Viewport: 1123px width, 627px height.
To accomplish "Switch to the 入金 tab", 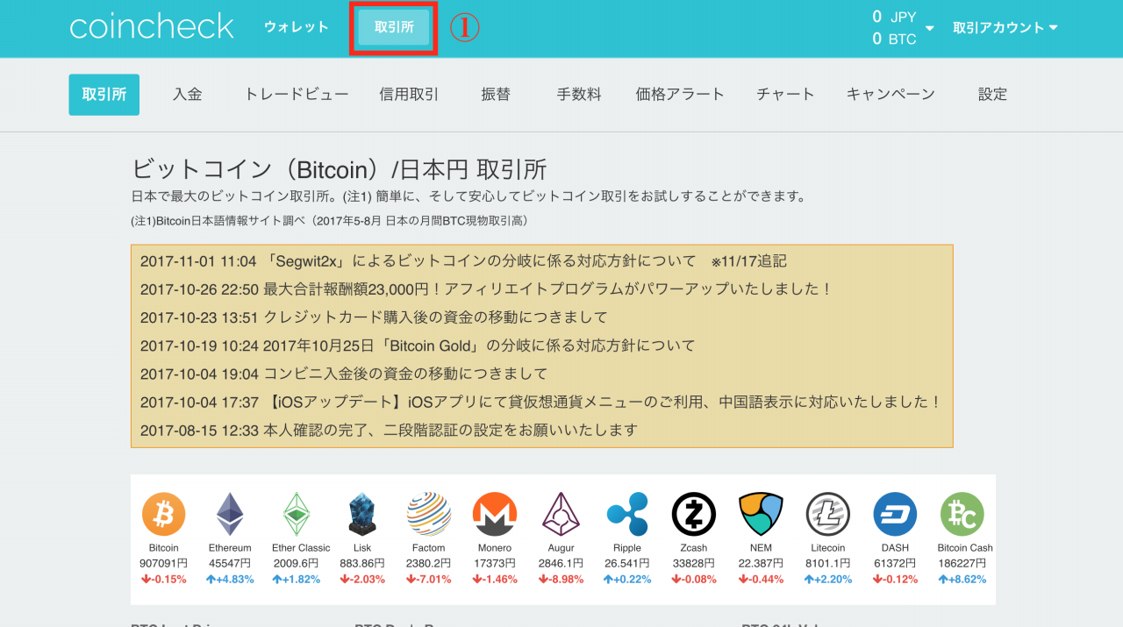I will 187,95.
